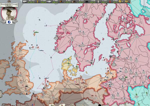The height and width of the screenshot is (106, 150).
Task: Select the fish resource icon
Action: (49, 2)
